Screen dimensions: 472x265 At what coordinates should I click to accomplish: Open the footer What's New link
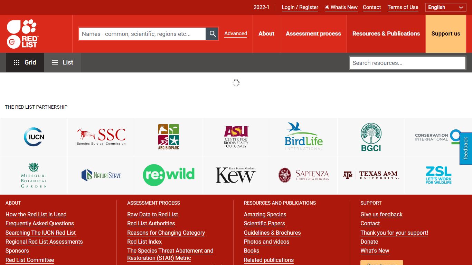(375, 251)
